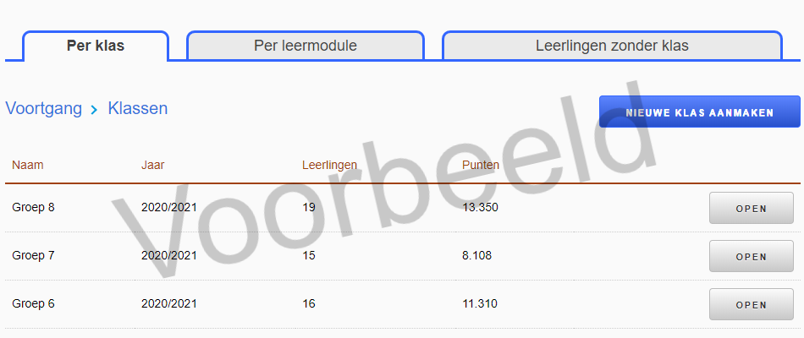Image resolution: width=804 pixels, height=338 pixels.
Task: Click the Groep 6 name text
Action: tap(34, 303)
